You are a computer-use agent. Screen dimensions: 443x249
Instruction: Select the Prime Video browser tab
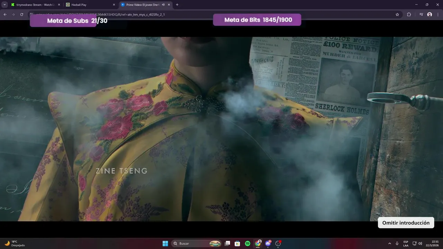tap(145, 5)
